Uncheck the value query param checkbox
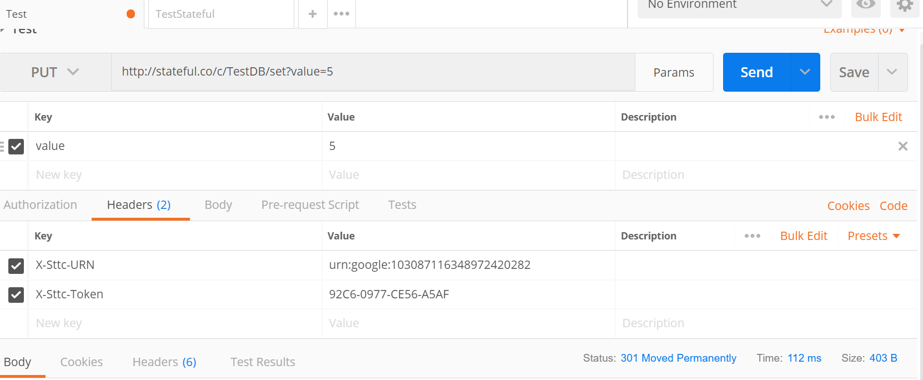The height and width of the screenshot is (380, 923). coord(16,147)
